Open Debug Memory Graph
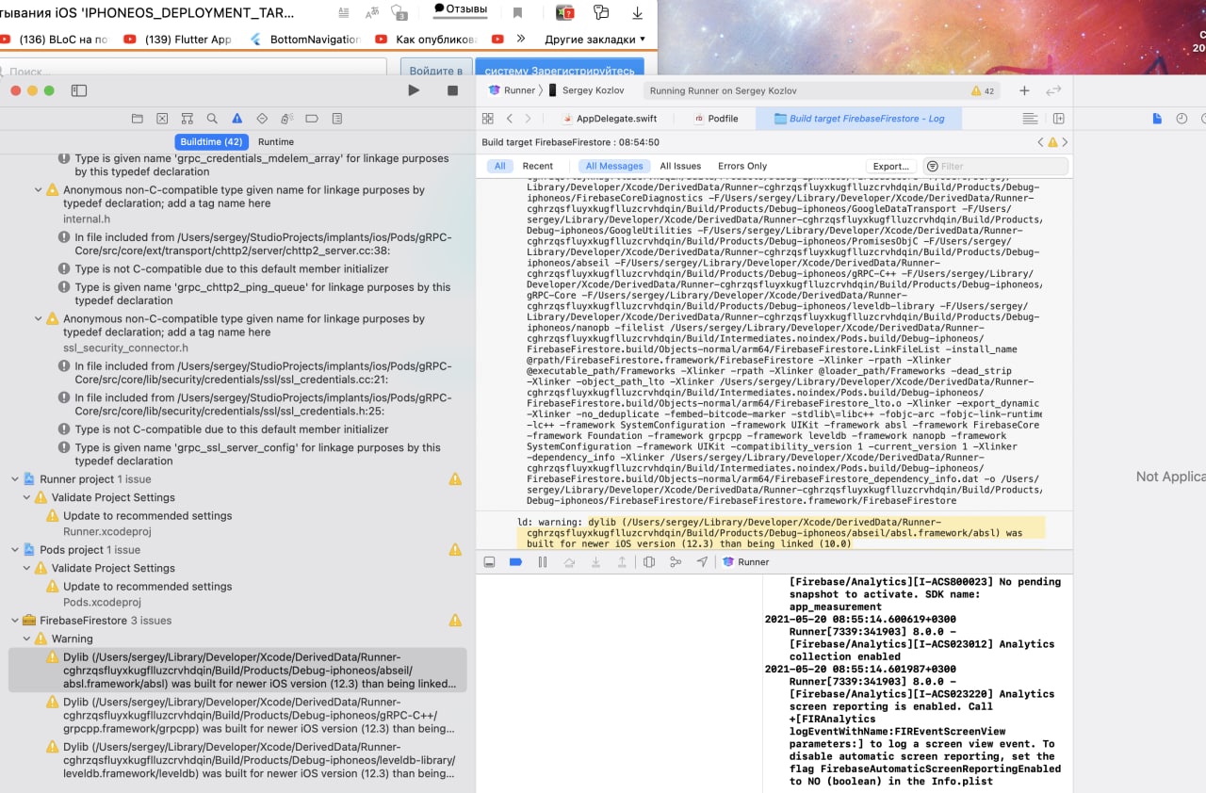Image resolution: width=1206 pixels, height=793 pixels. [x=676, y=562]
